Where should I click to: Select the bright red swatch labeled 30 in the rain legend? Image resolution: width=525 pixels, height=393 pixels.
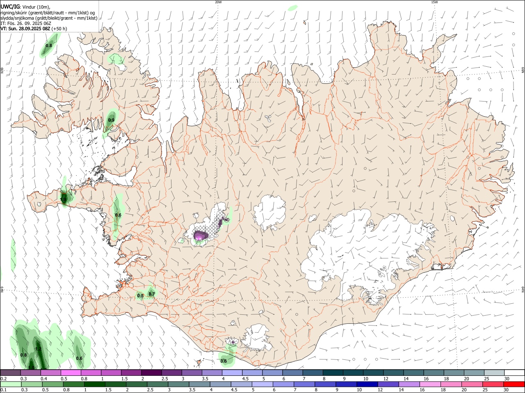514,384
